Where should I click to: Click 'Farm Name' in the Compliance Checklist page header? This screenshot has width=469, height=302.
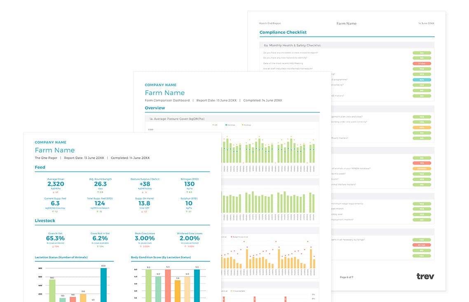[x=346, y=23]
